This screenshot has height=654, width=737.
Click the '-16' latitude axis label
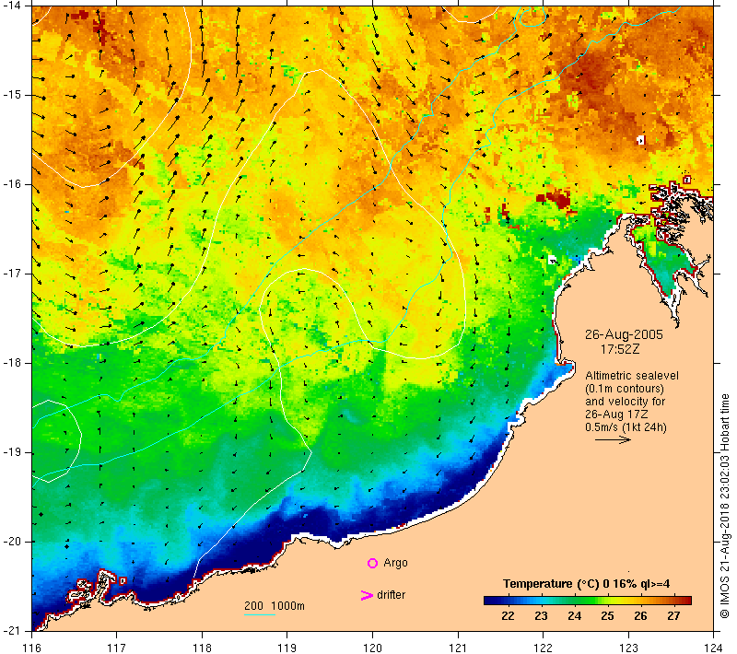(x=13, y=184)
